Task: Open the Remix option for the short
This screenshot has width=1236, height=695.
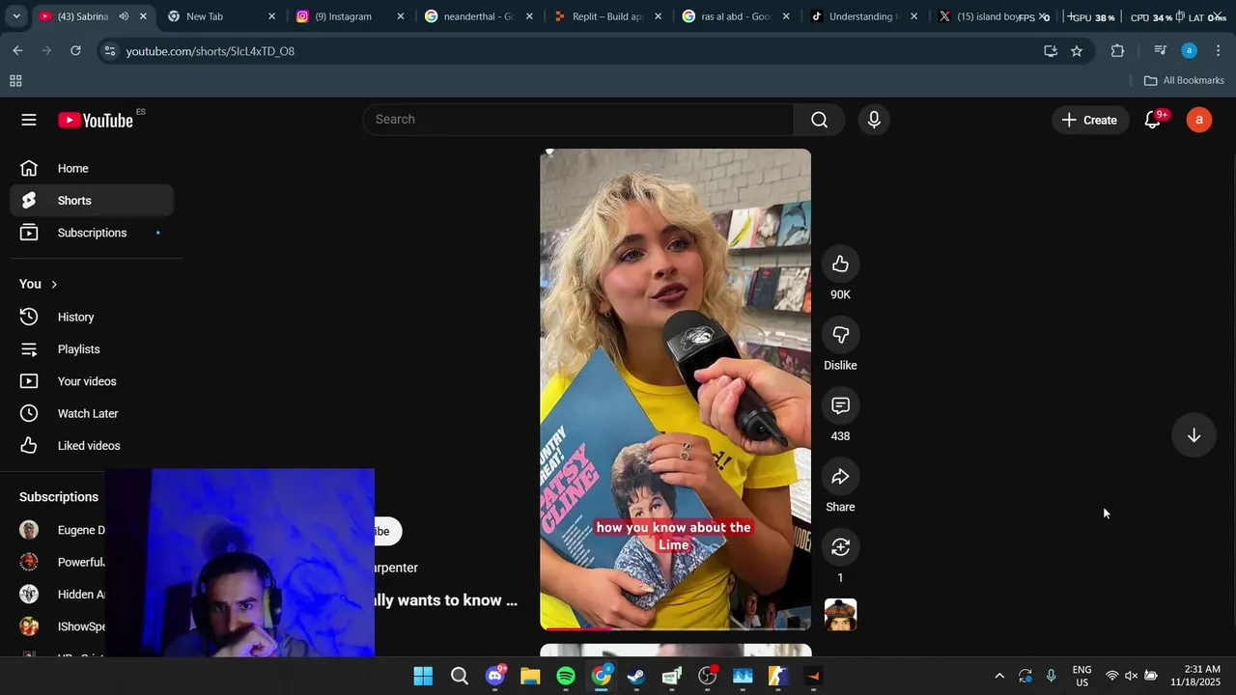Action: pyautogui.click(x=840, y=547)
